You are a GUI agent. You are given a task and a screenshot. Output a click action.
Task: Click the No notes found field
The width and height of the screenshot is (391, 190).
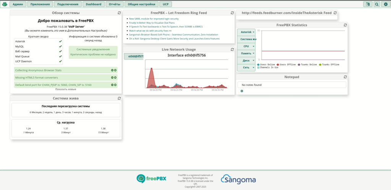pos(292,85)
